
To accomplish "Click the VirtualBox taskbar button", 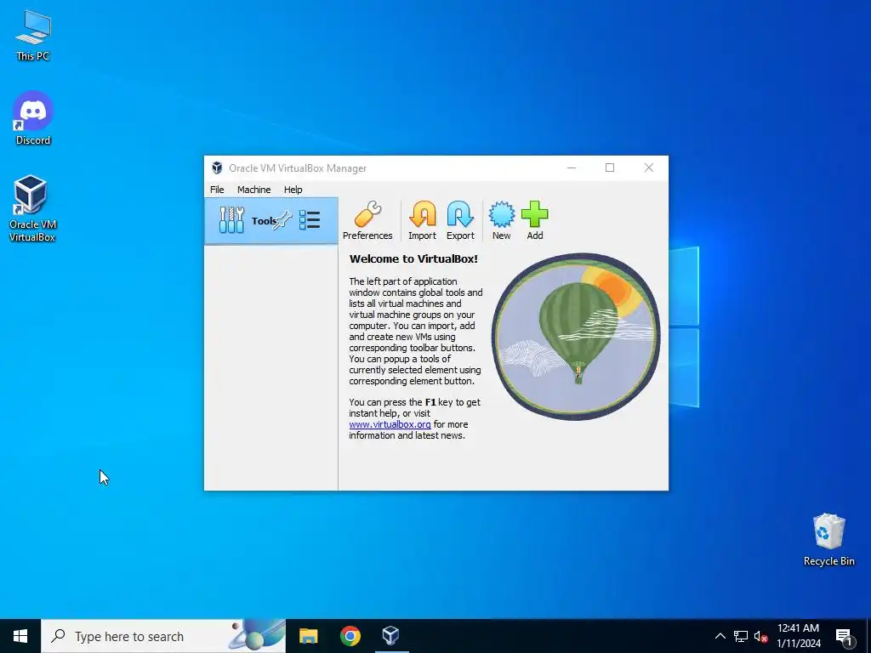I will (391, 636).
